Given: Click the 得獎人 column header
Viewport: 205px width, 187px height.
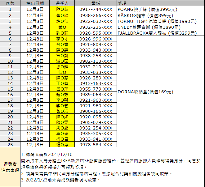Looking at the screenshot, I should click(62, 3).
